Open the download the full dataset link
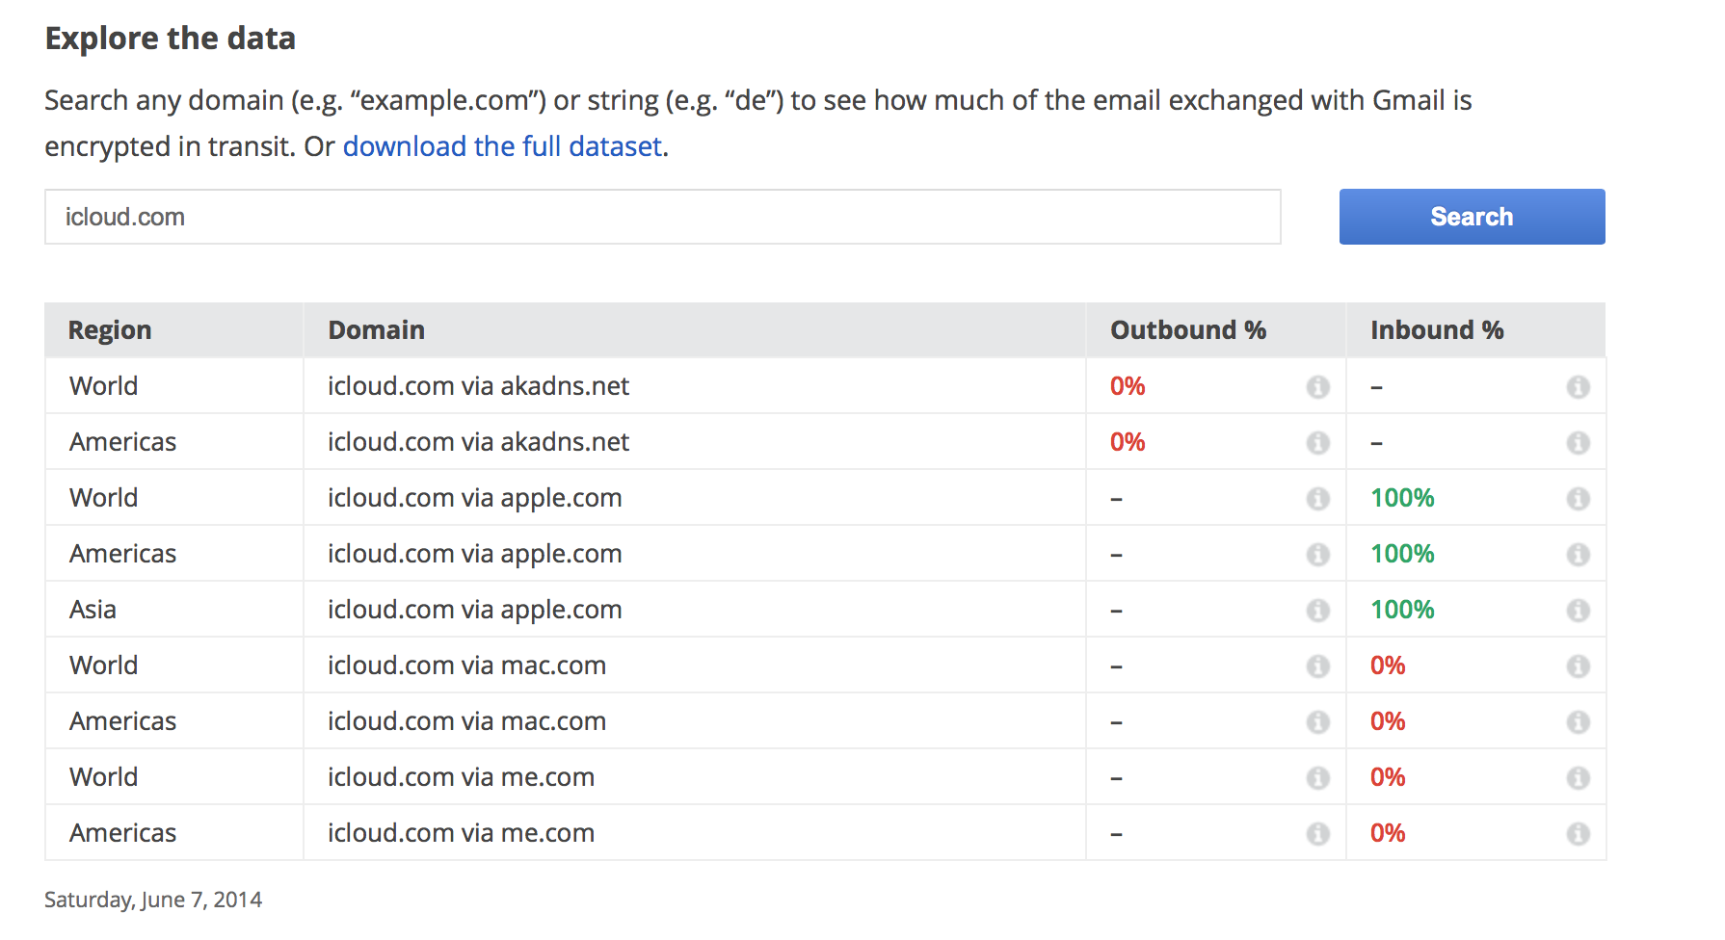This screenshot has width=1725, height=940. click(x=502, y=146)
